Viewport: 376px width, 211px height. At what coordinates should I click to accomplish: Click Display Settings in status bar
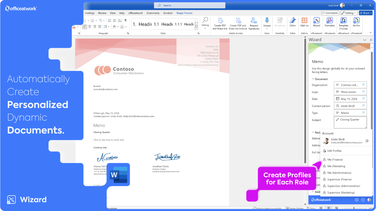tap(295, 208)
